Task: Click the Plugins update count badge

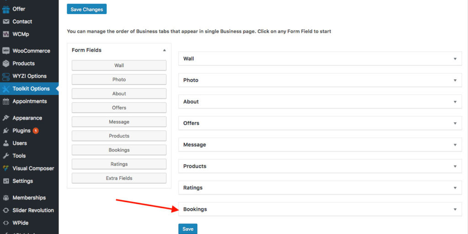Action: tap(36, 130)
